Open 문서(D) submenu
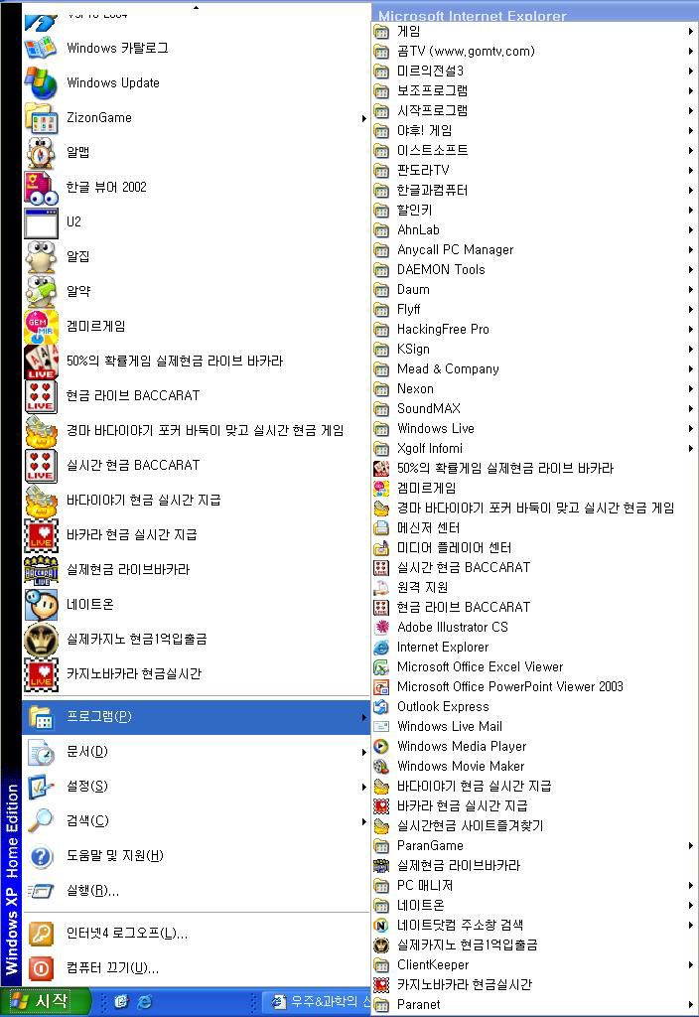This screenshot has height=1017, width=699. click(x=196, y=752)
